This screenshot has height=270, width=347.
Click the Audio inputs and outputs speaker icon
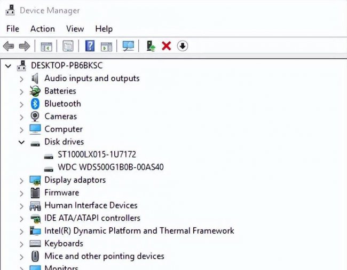point(35,78)
